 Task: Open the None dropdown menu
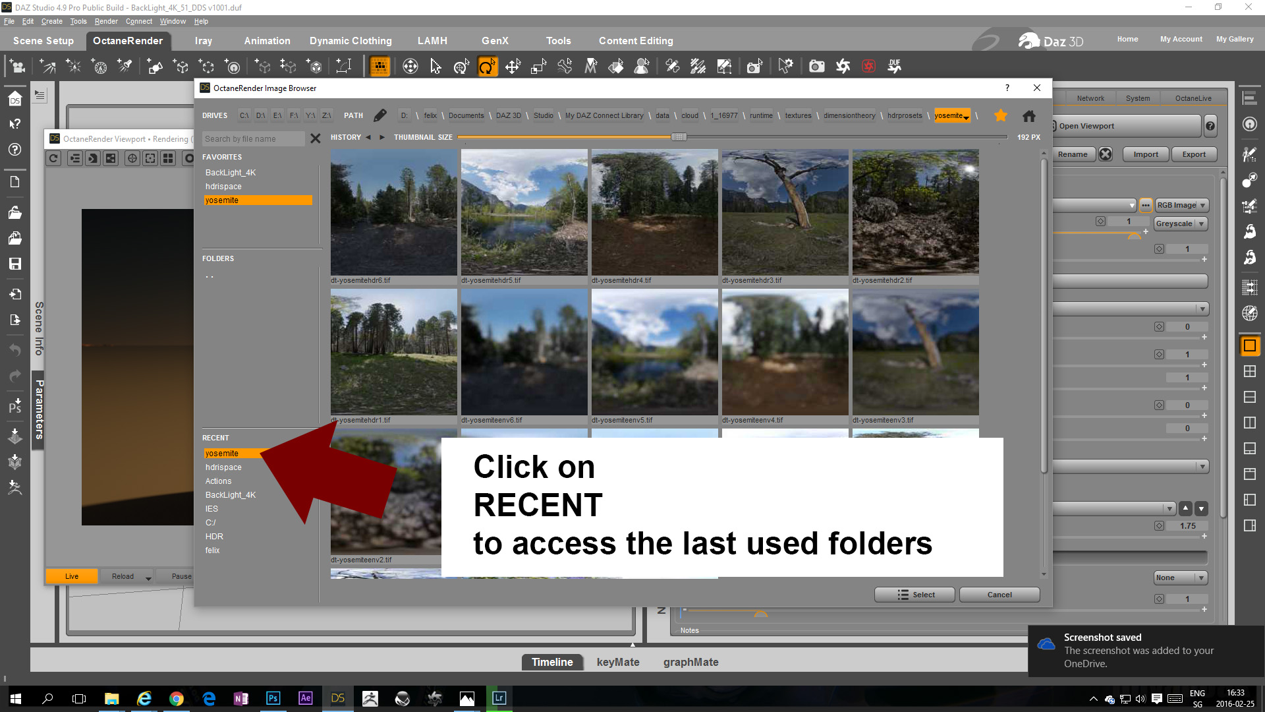point(1180,578)
